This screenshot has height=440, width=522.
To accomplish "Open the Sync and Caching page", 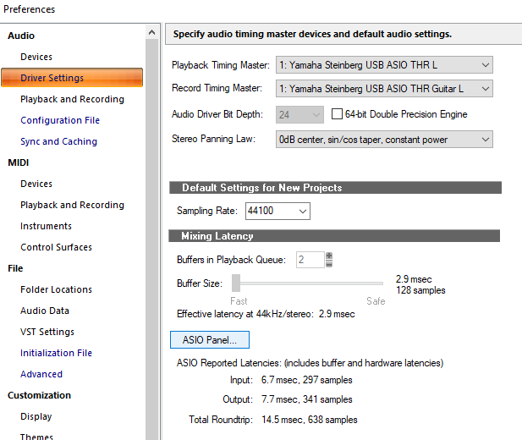I will coord(58,141).
